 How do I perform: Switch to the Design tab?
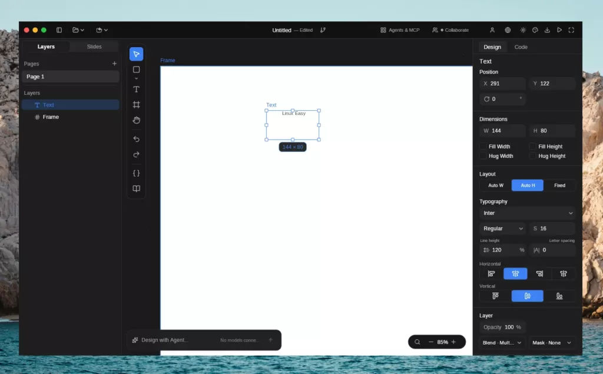[x=492, y=47]
